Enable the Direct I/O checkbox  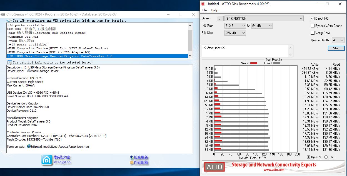tap(313, 19)
